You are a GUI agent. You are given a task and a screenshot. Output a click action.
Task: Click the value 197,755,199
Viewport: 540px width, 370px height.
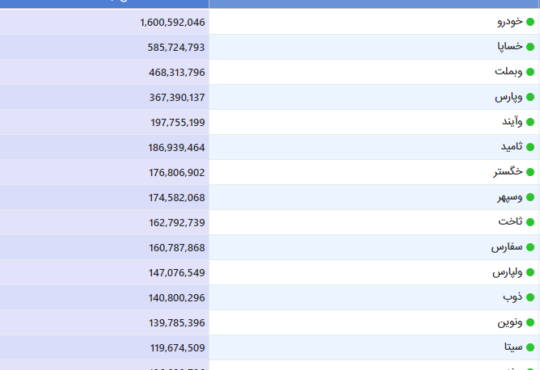[x=178, y=123]
